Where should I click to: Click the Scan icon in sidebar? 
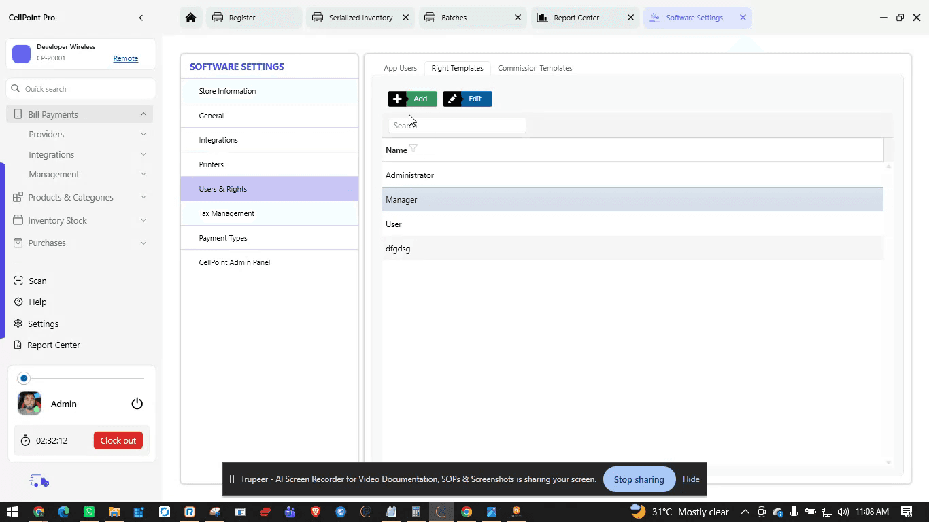18,281
